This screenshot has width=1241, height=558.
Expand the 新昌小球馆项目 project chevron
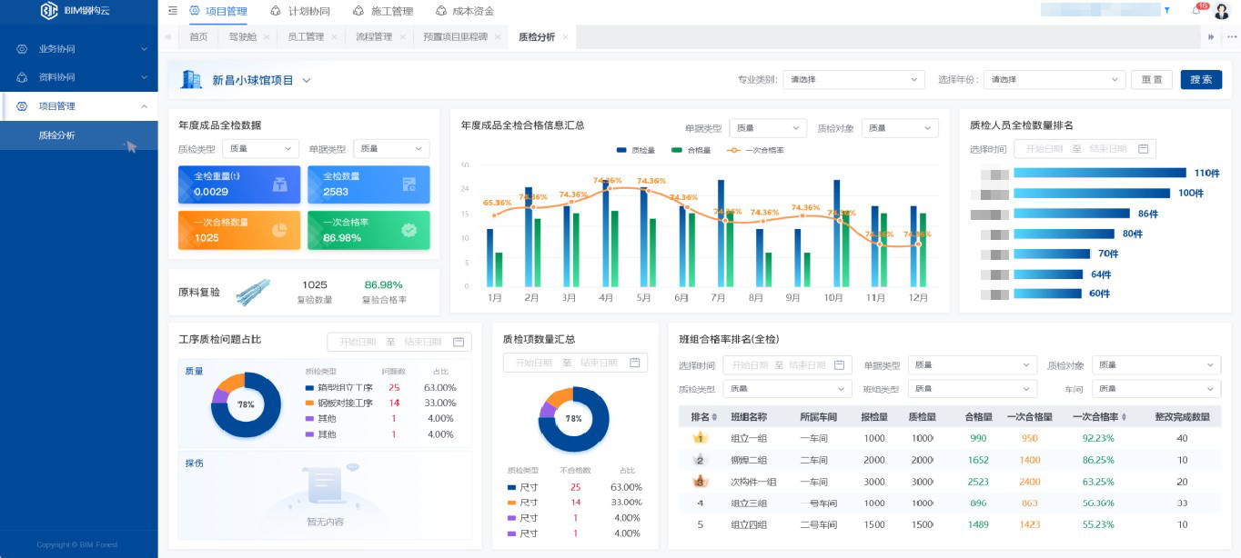tap(307, 80)
